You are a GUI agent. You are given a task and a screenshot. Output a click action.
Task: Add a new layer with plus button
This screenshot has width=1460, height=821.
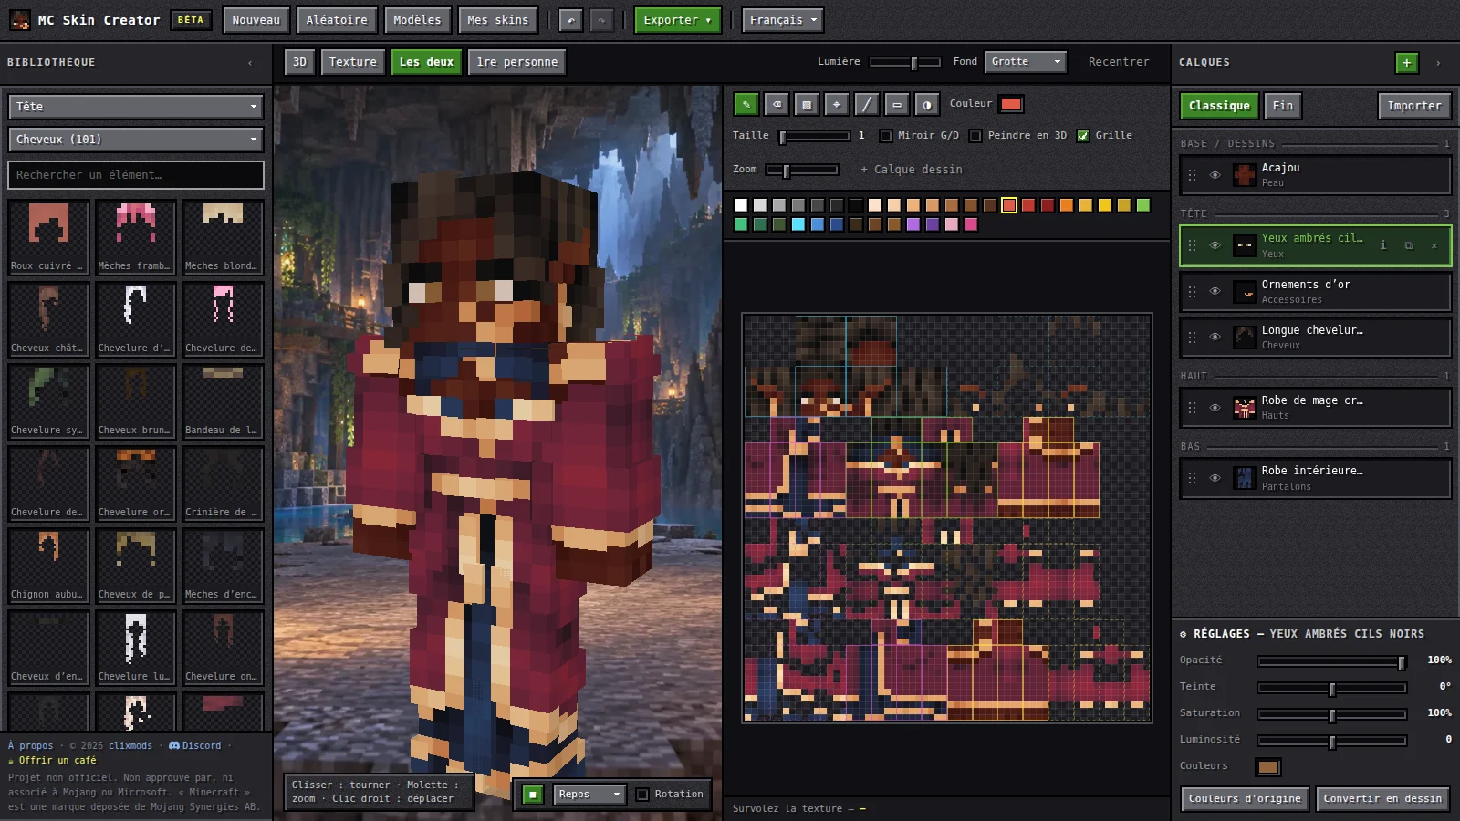coord(1407,63)
